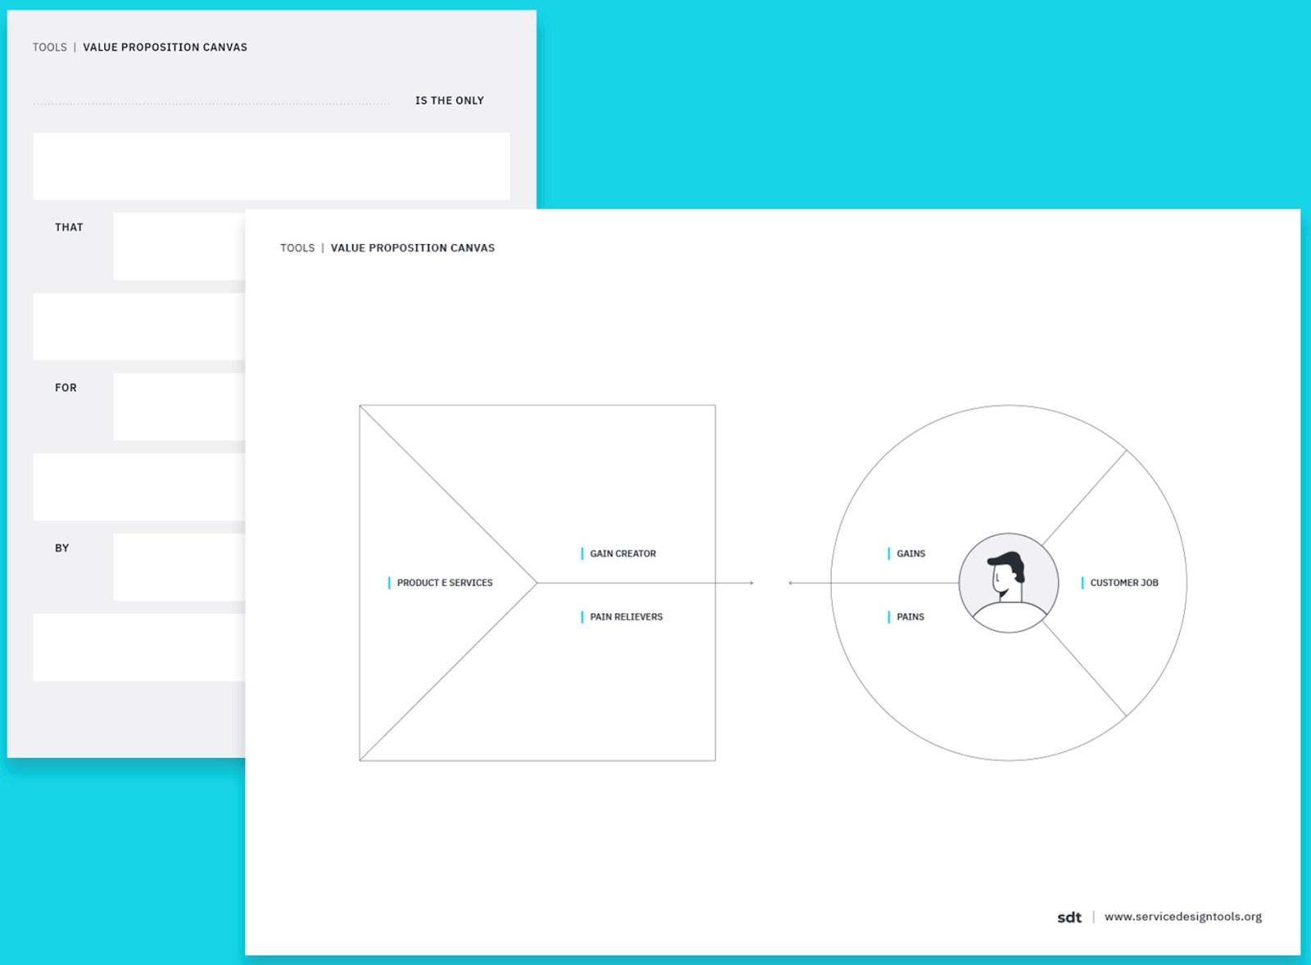Viewport: 1311px width, 965px height.
Task: Click the Gains label in the circle
Action: point(910,554)
